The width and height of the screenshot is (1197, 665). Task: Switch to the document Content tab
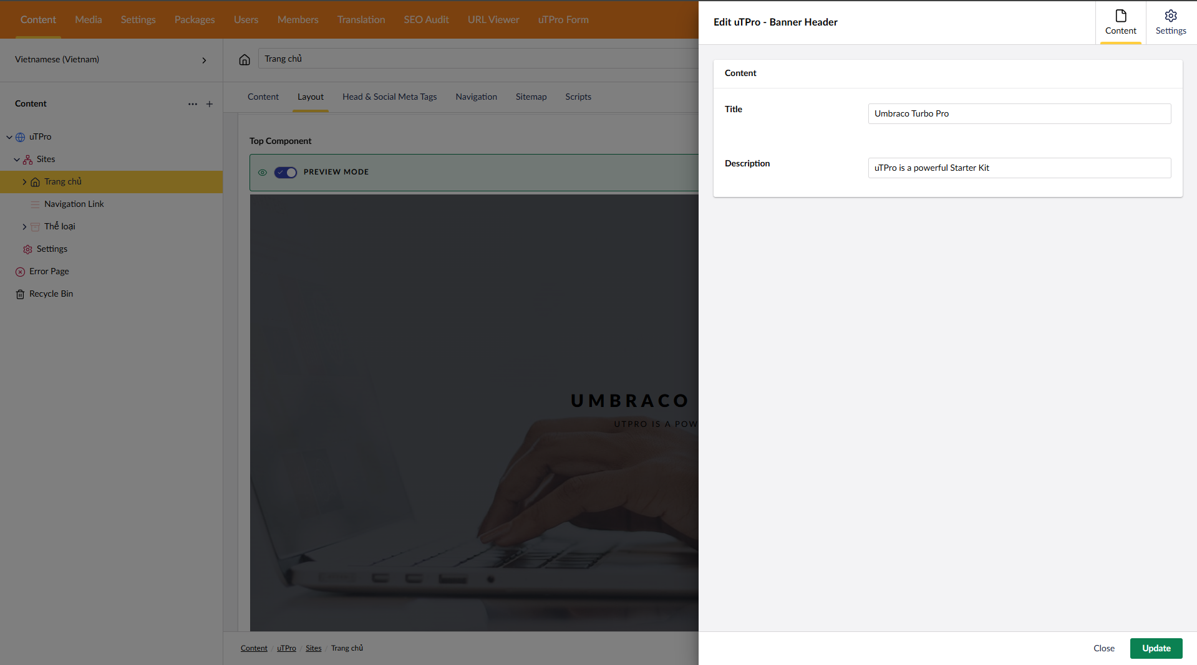coord(263,97)
